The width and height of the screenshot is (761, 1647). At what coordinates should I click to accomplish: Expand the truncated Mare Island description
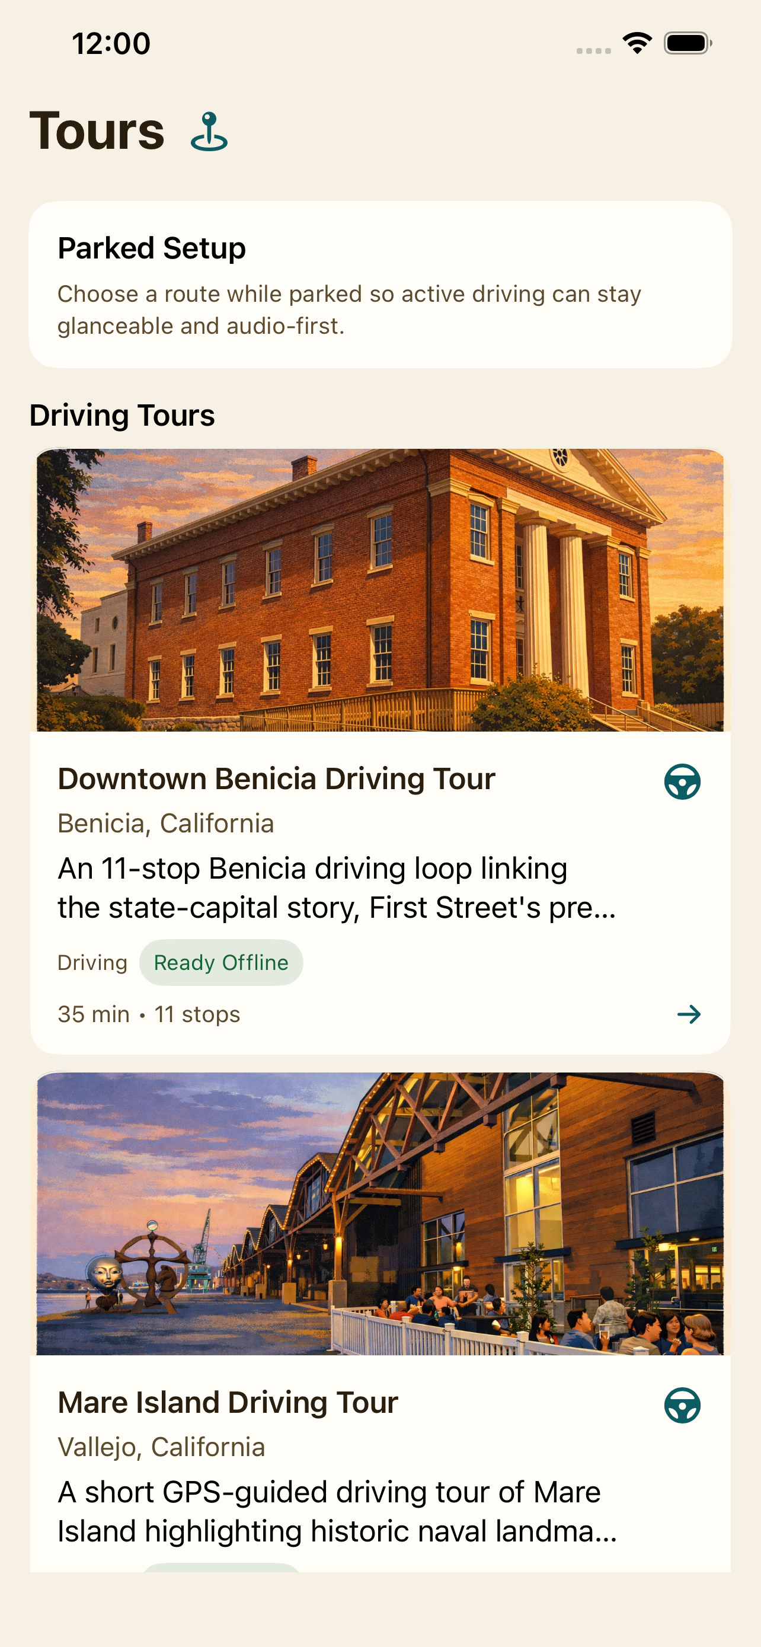(337, 1512)
